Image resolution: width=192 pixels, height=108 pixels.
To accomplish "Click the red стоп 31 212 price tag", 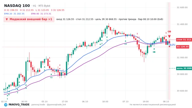I will 184,40.
